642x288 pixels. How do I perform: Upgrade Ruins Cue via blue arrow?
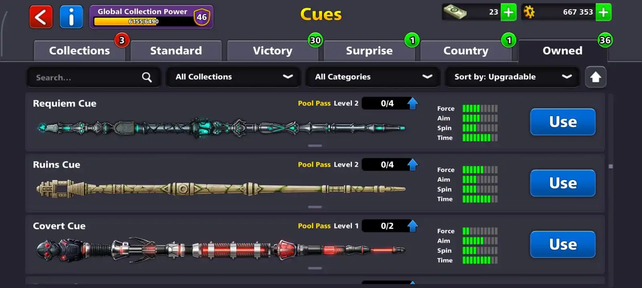click(x=412, y=164)
